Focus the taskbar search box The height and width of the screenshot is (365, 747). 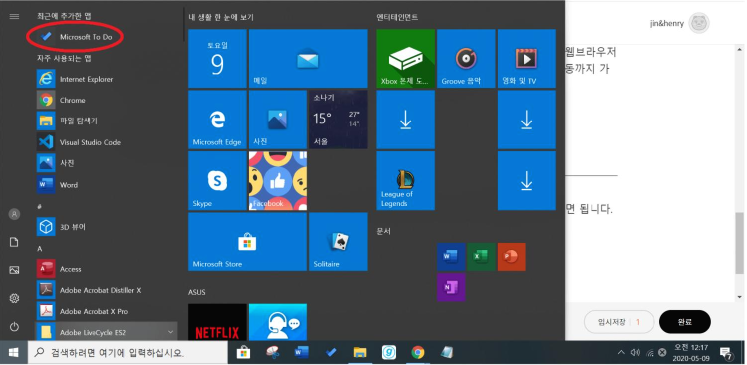click(x=127, y=353)
